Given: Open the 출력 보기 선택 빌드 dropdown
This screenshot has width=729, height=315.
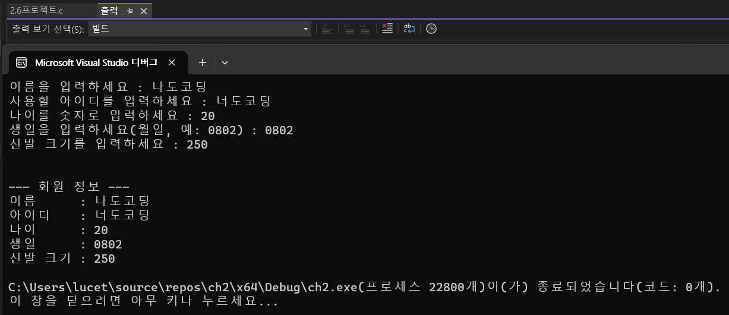Looking at the screenshot, I should pyautogui.click(x=200, y=29).
